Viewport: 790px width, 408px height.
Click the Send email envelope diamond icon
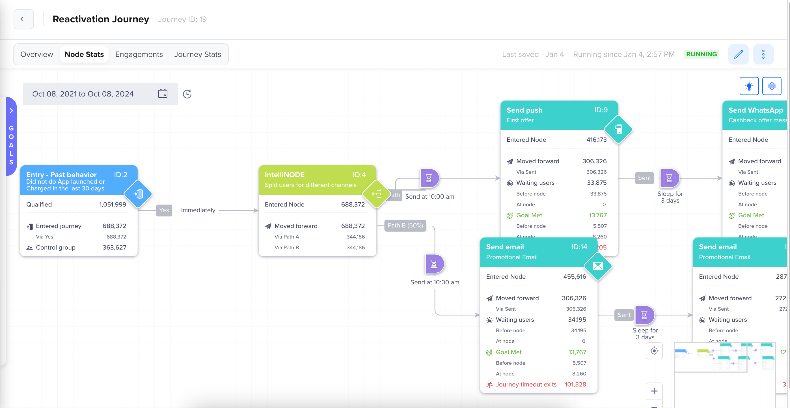tap(598, 266)
